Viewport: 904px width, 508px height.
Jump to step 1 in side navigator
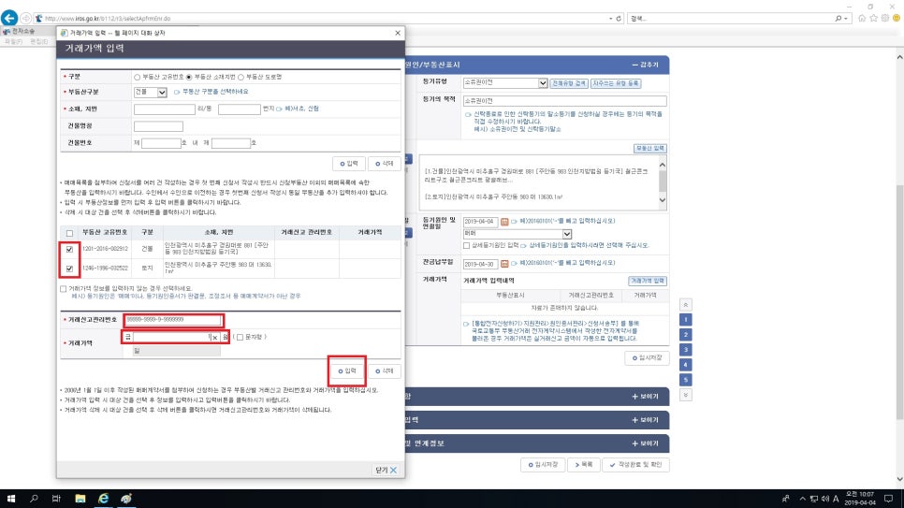(686, 319)
